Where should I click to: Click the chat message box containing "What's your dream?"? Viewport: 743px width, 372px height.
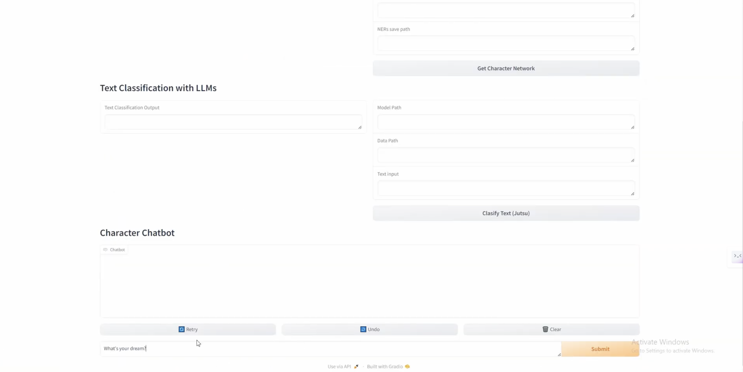[329, 348]
